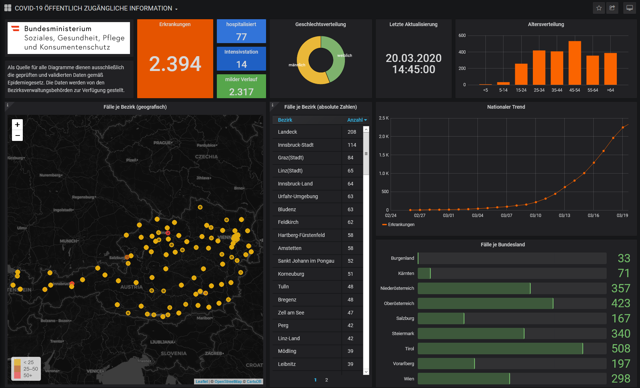640x388 pixels.
Task: Click the Burgenland value 33
Action: pyautogui.click(x=624, y=258)
